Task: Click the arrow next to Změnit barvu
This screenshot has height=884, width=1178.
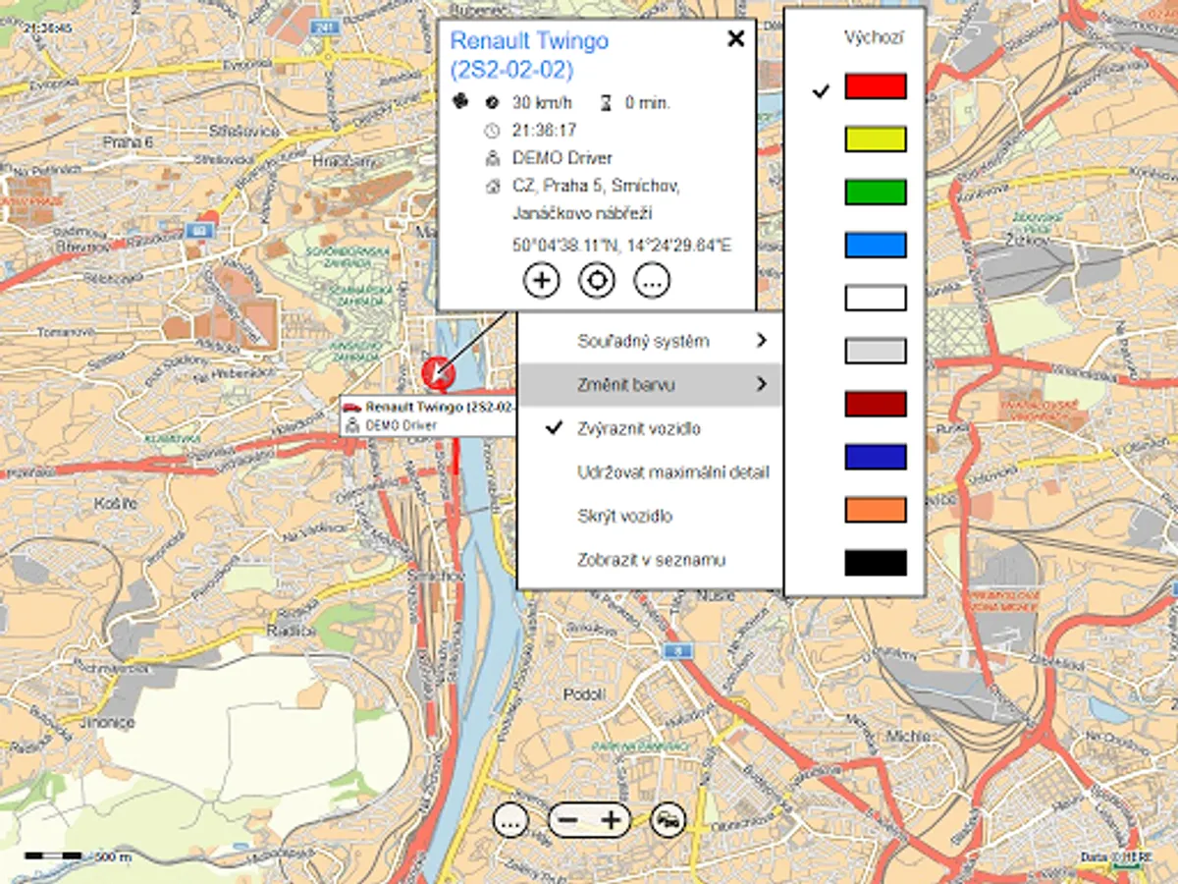Action: tap(762, 385)
